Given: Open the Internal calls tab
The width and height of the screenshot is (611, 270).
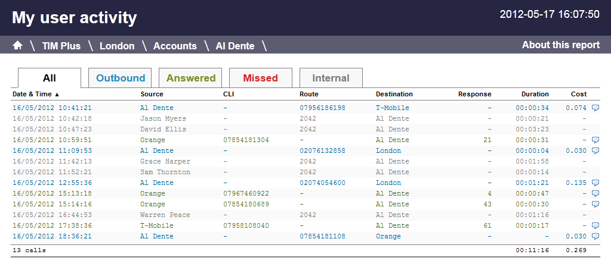Looking at the screenshot, I should [x=331, y=78].
